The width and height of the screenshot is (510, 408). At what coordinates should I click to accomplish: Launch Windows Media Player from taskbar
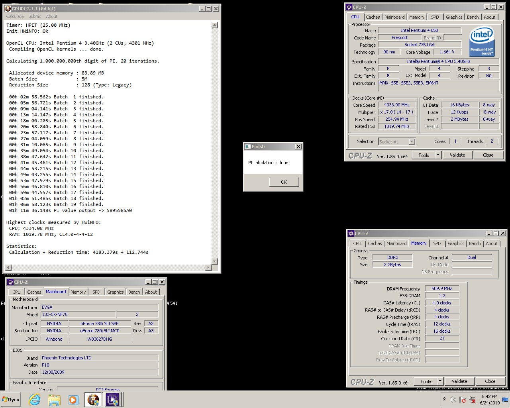click(x=73, y=400)
